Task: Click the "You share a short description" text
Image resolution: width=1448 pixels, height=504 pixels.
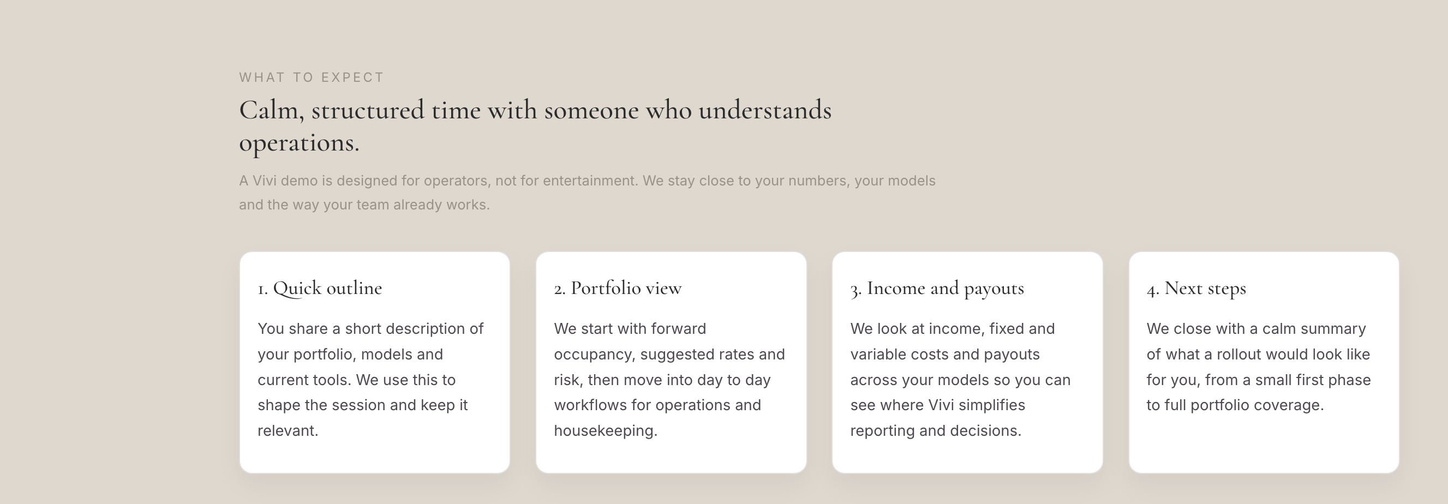Action: click(x=370, y=329)
